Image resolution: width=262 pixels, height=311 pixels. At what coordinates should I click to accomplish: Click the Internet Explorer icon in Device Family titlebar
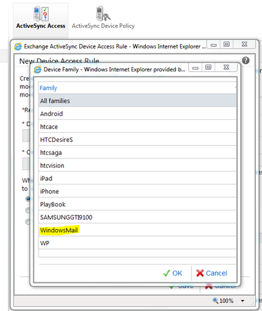click(37, 70)
